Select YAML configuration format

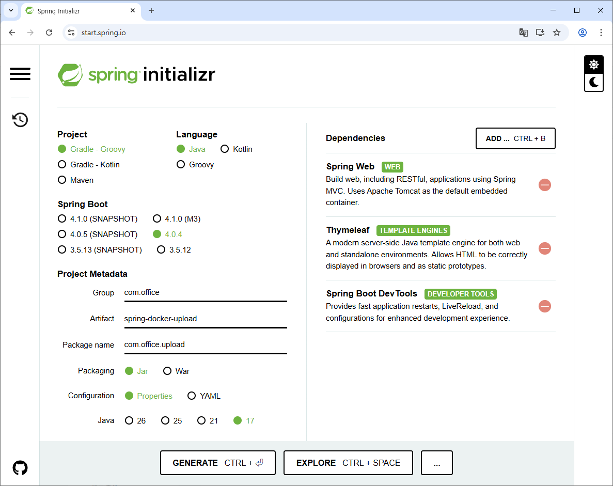click(x=204, y=396)
